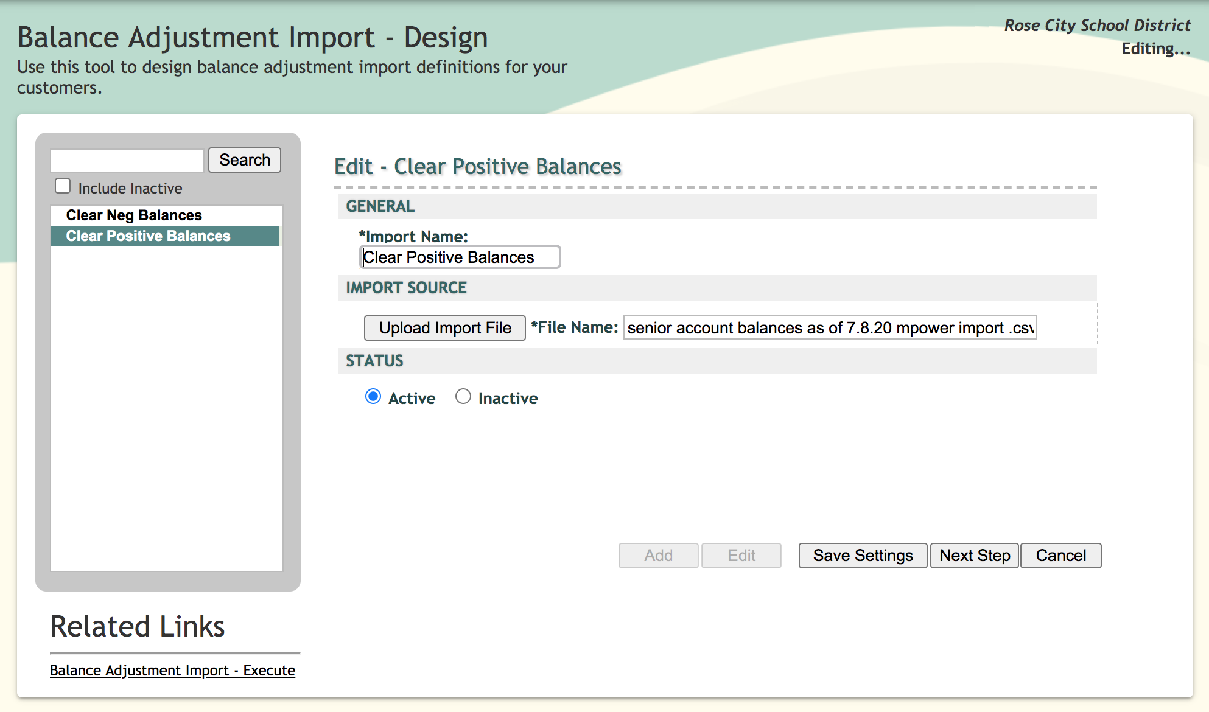Click the File Name text field
Screen dimensions: 1209x712
pos(830,328)
